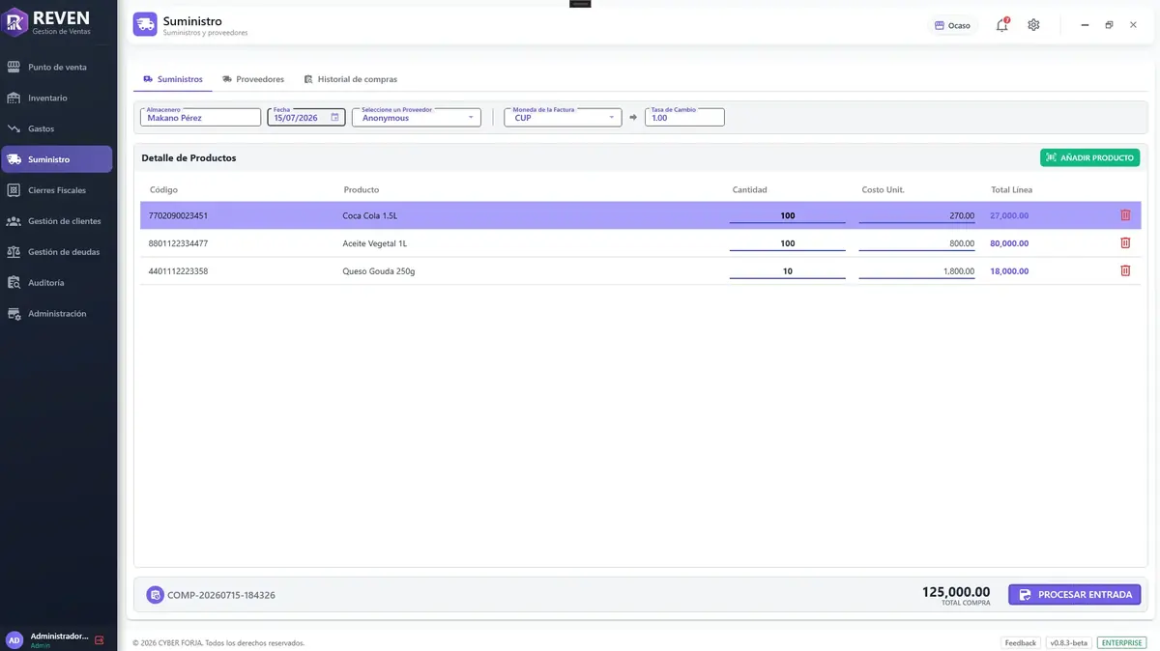Open Auditoría in sidebar
Screen dimensions: 1160x651
coord(57,283)
